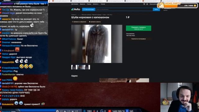Click the blue search submit button
The image size is (199, 112).
[x=156, y=9]
